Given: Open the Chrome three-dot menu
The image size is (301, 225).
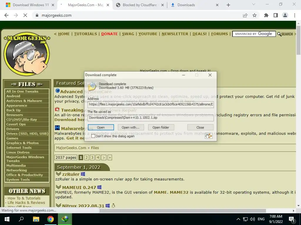Looking at the screenshot, I should (295, 15).
